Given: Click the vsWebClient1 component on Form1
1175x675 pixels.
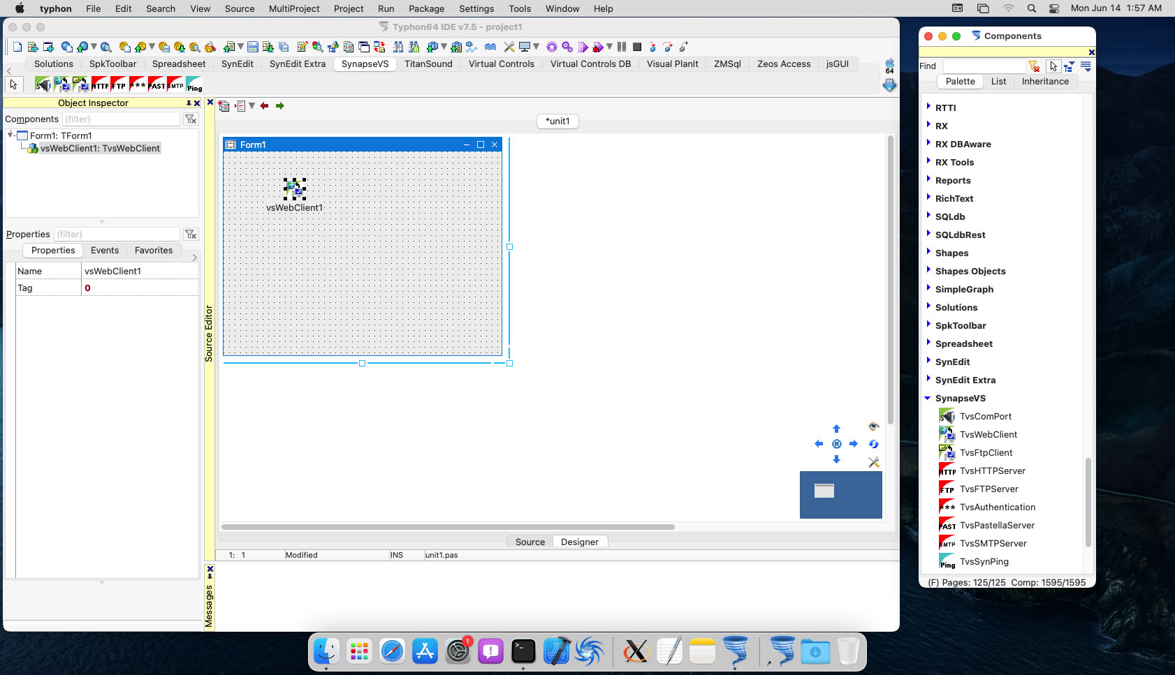Looking at the screenshot, I should pyautogui.click(x=295, y=188).
